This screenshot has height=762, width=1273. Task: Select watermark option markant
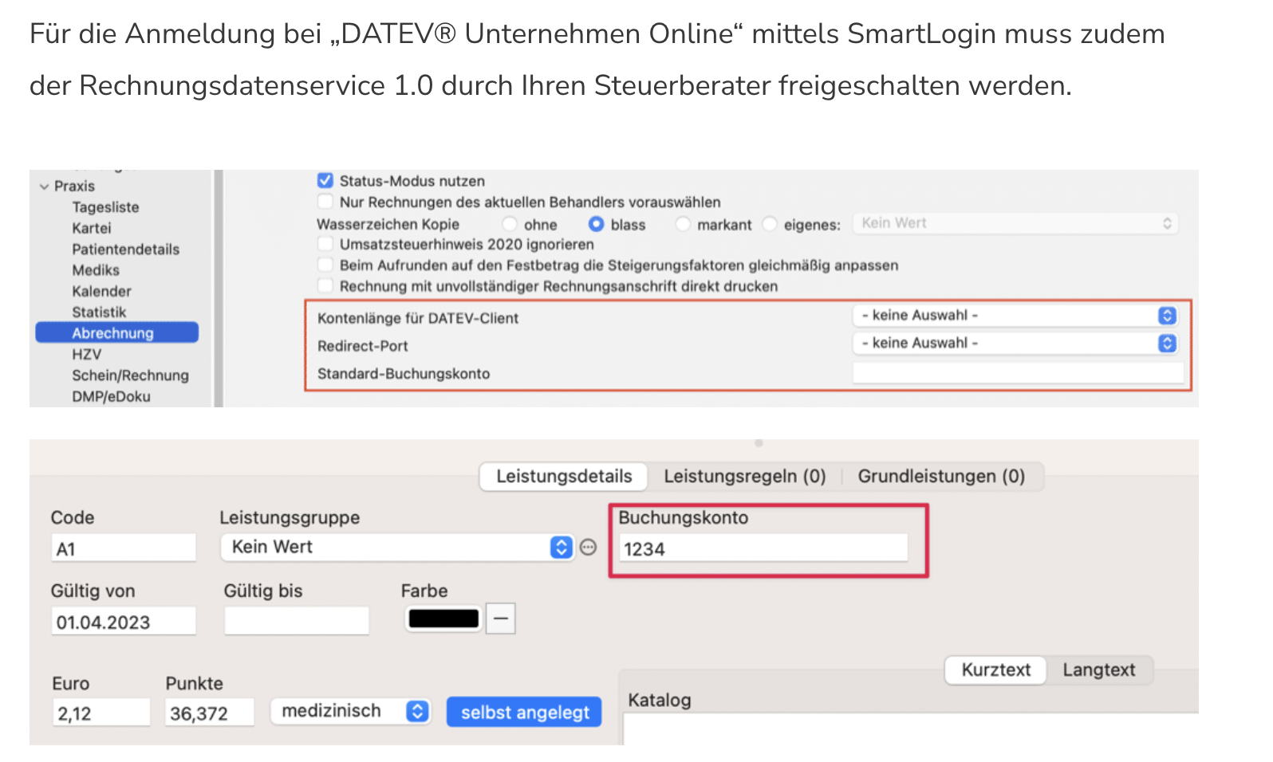pyautogui.click(x=683, y=225)
